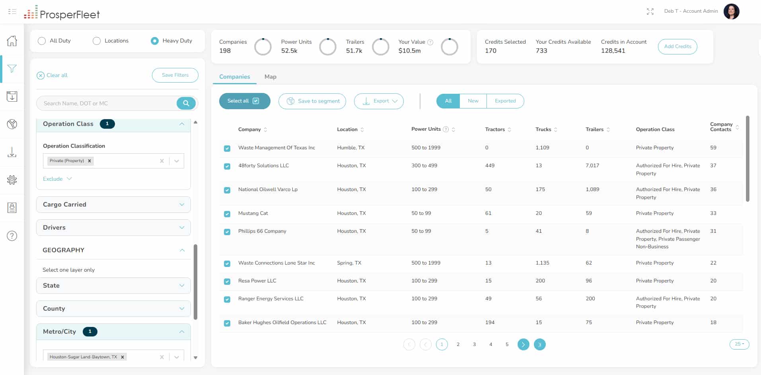Viewport: 761px width, 375px height.
Task: Expand the State filter
Action: (113, 286)
